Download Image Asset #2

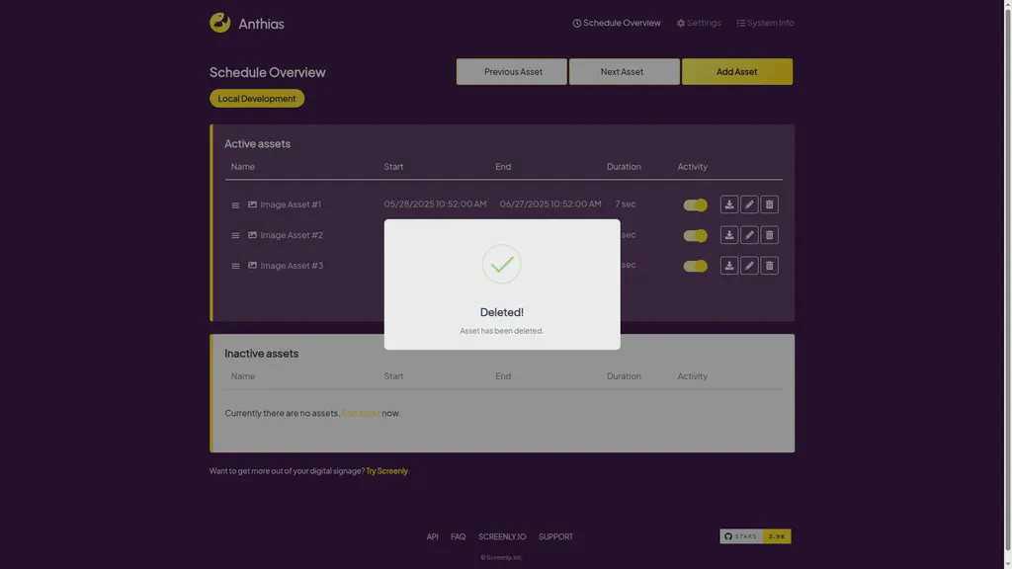click(729, 234)
